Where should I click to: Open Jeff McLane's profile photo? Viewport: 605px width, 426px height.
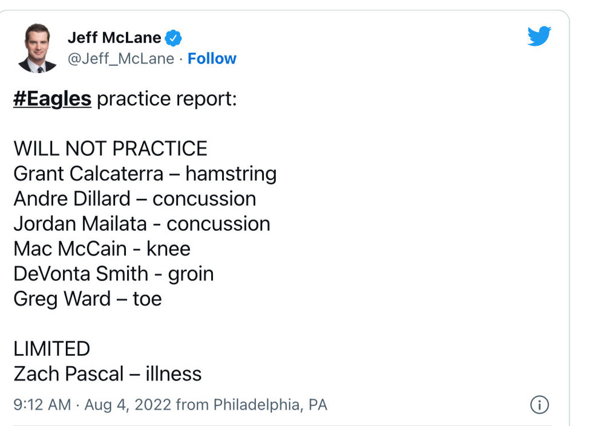click(38, 48)
